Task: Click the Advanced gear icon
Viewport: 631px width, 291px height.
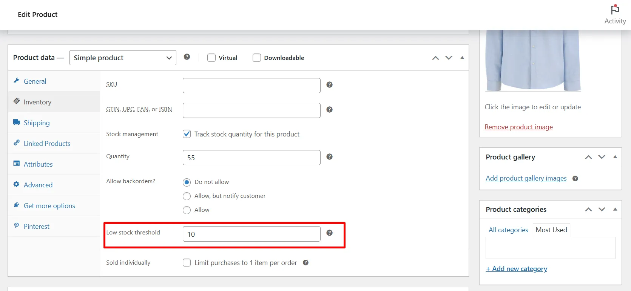Action: coord(17,184)
